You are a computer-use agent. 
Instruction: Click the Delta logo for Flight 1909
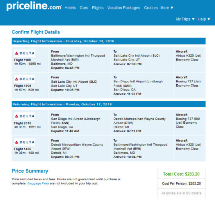tap(25, 79)
